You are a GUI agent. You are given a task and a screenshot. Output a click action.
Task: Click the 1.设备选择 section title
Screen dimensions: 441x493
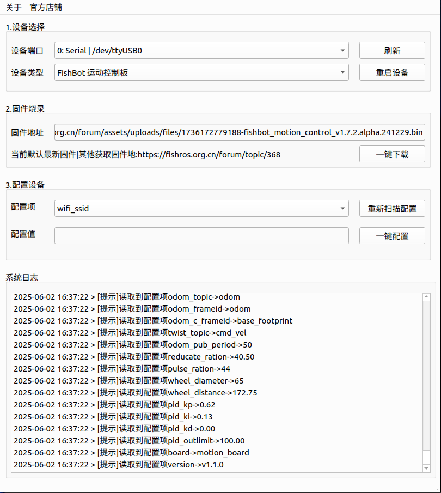point(25,27)
